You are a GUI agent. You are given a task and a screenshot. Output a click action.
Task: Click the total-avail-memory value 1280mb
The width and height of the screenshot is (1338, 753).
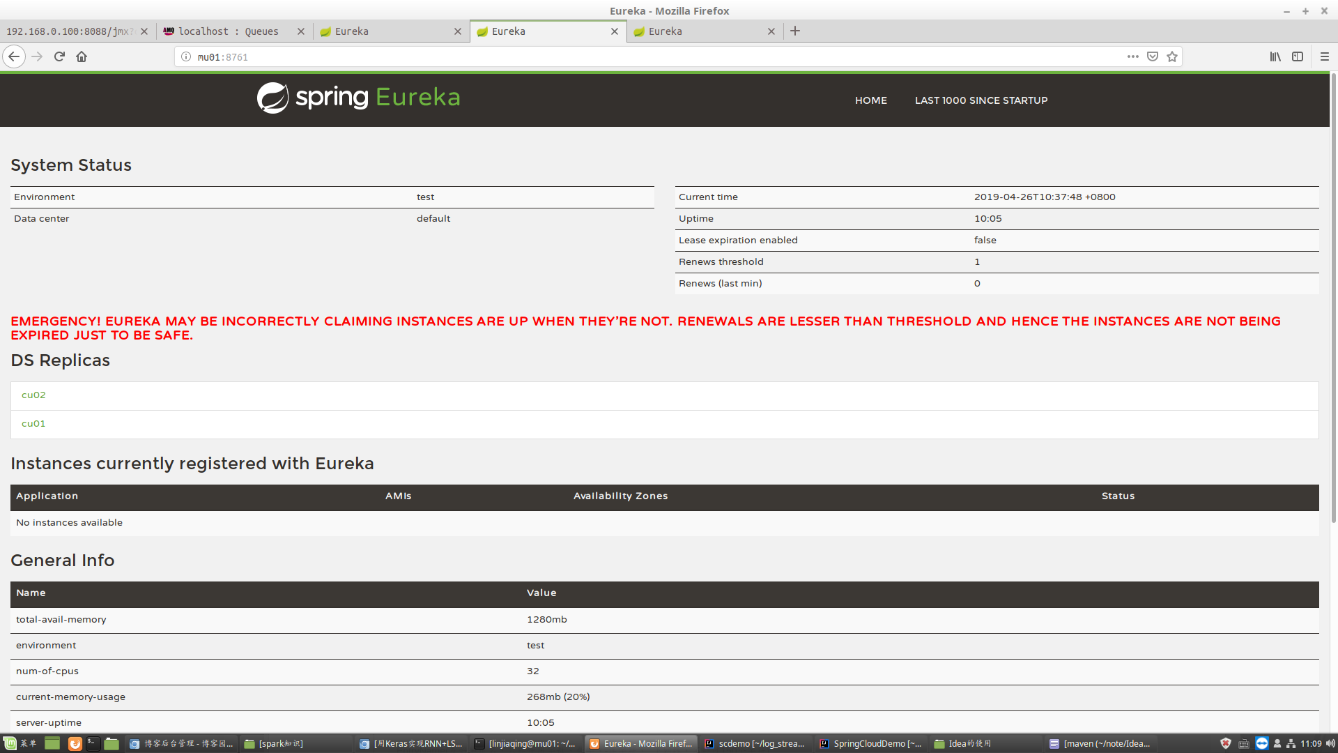pos(547,619)
